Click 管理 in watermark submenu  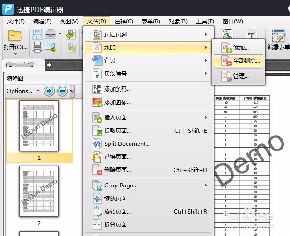(239, 76)
